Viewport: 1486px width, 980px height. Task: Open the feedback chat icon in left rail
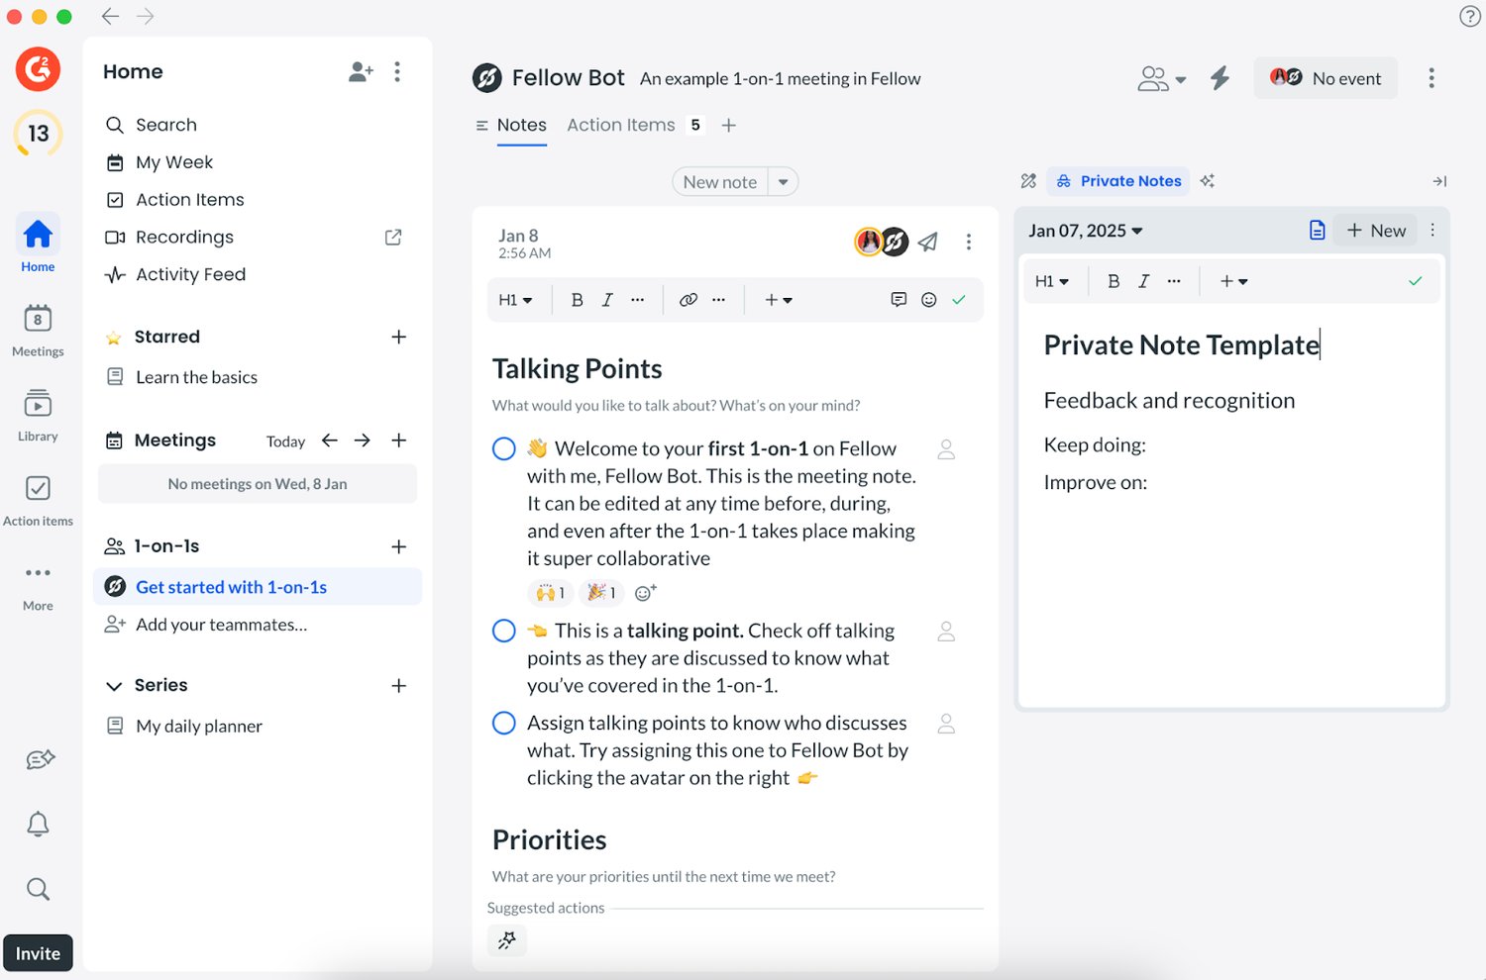point(40,759)
